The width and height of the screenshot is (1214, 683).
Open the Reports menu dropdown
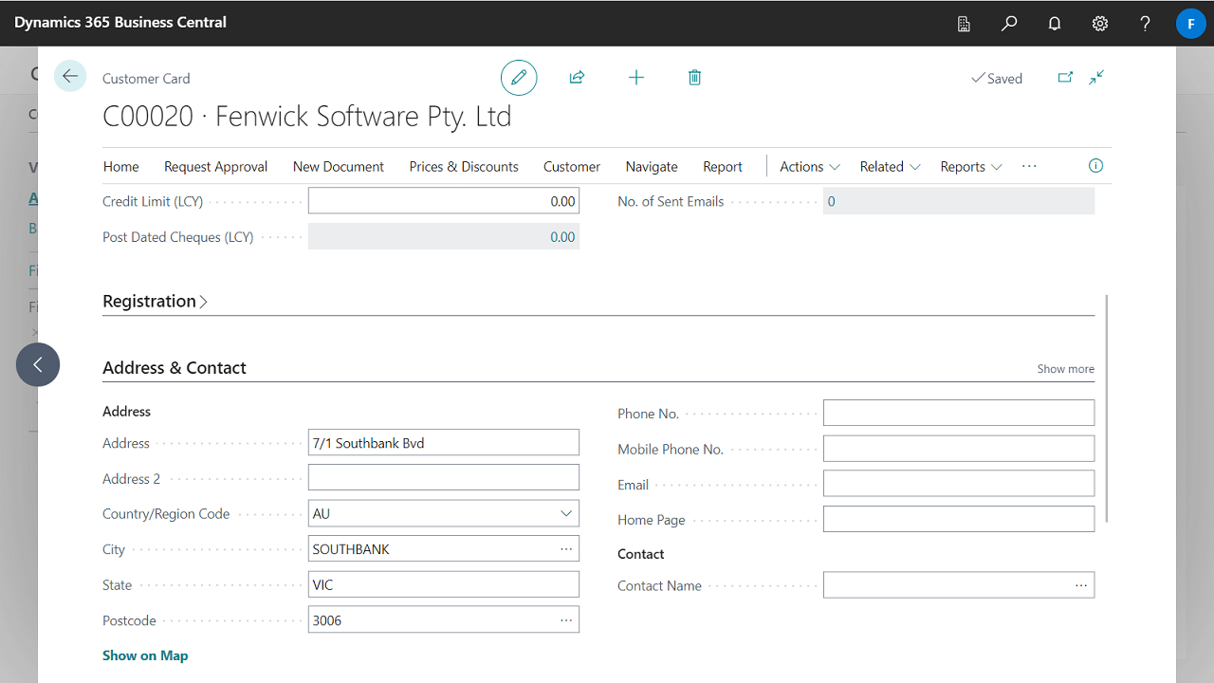click(x=971, y=166)
